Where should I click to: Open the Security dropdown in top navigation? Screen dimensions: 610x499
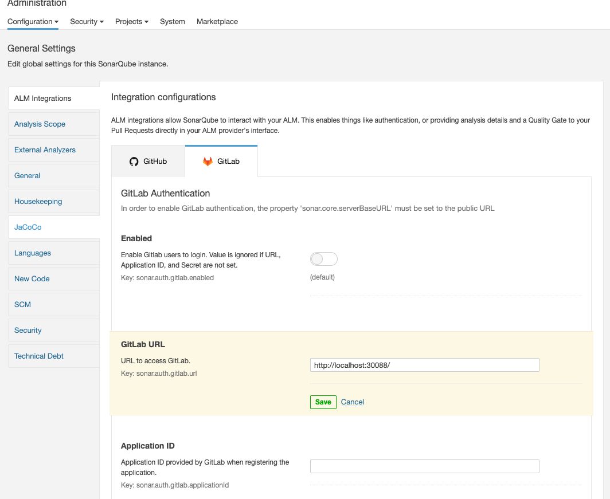coord(87,22)
